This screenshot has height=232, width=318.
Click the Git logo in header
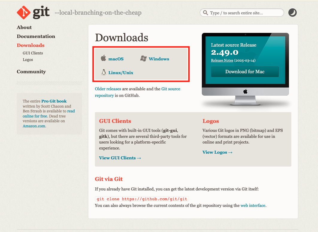click(33, 13)
